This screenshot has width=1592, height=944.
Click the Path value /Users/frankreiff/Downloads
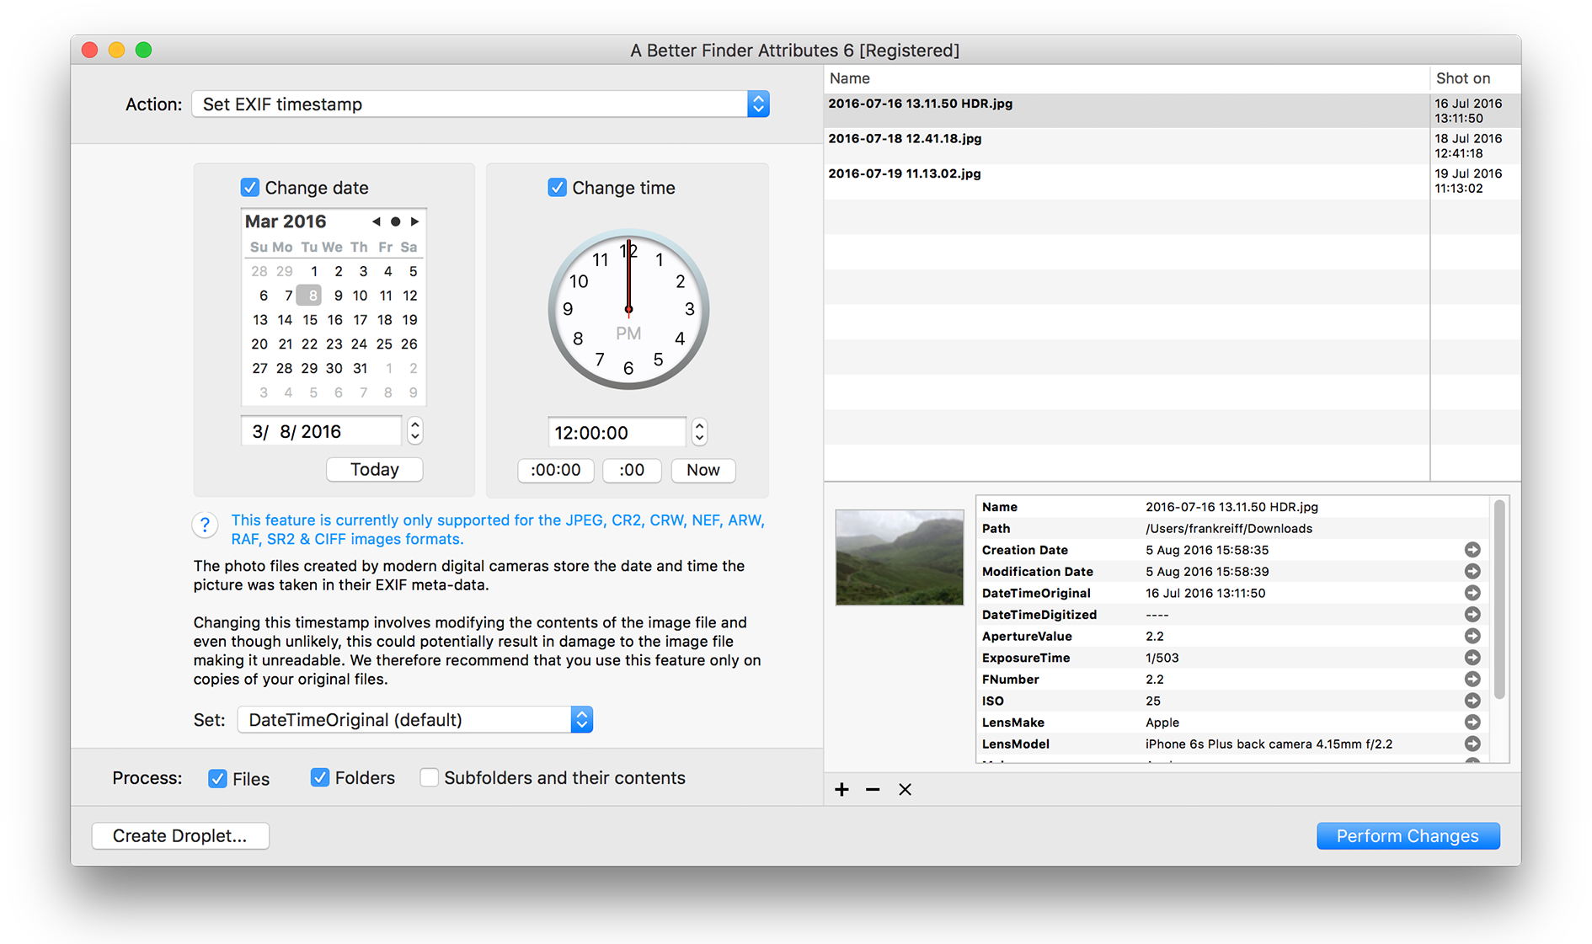click(1228, 529)
